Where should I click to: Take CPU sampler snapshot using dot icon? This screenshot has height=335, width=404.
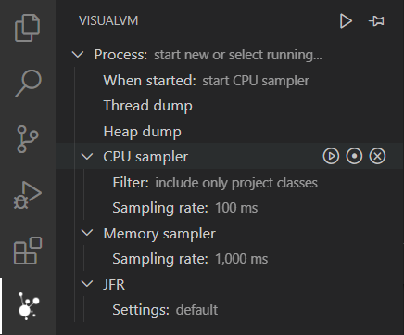pyautogui.click(x=354, y=156)
